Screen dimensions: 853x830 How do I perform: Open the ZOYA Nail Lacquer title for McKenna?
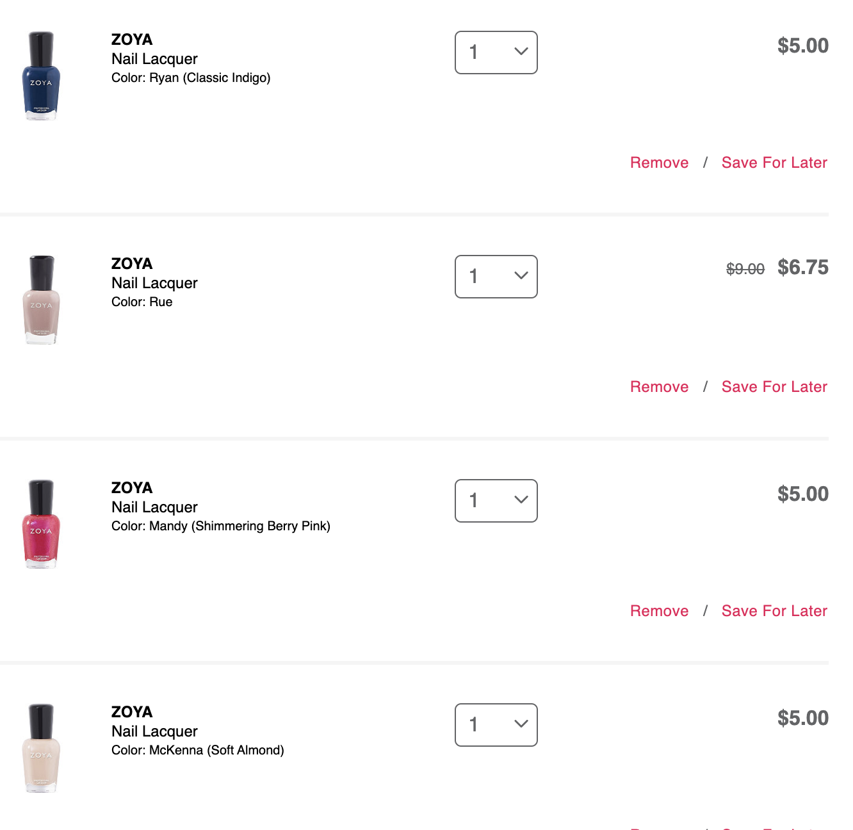pyautogui.click(x=154, y=722)
